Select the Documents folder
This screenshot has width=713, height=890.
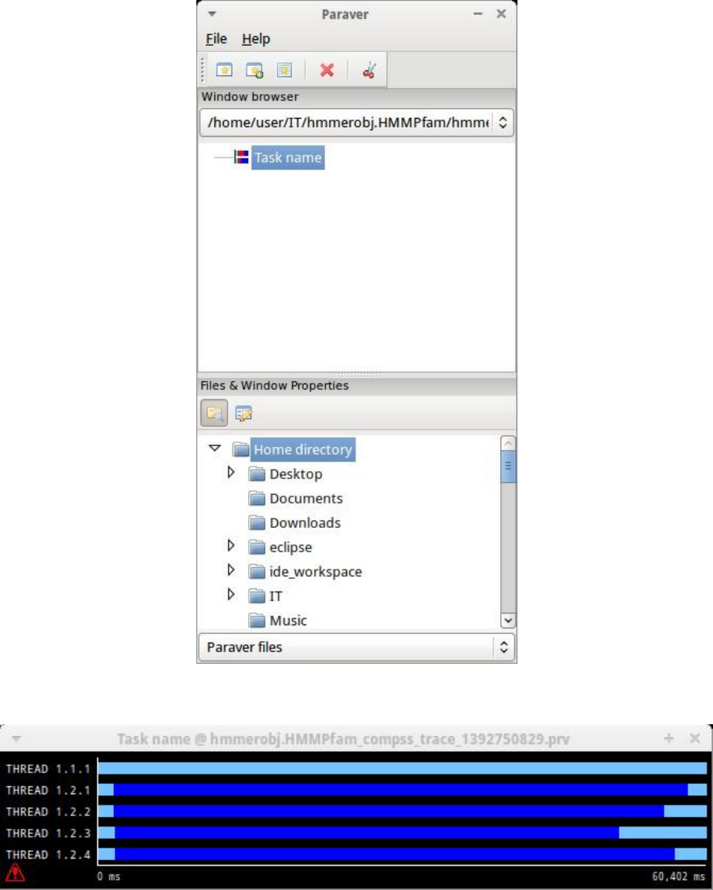click(305, 498)
